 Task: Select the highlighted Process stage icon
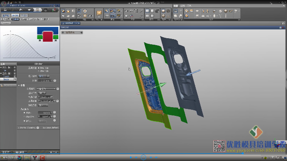click(x=37, y=10)
